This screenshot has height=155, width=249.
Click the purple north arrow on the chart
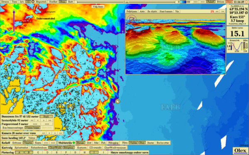click(x=14, y=21)
